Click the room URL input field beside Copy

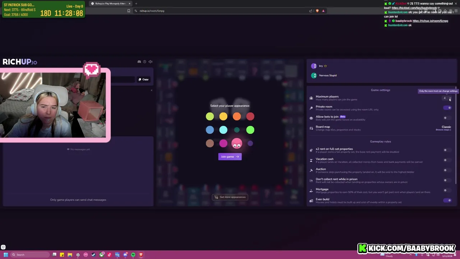[122, 79]
